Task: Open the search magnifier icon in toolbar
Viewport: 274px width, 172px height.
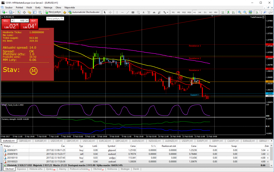Action: [x=265, y=12]
